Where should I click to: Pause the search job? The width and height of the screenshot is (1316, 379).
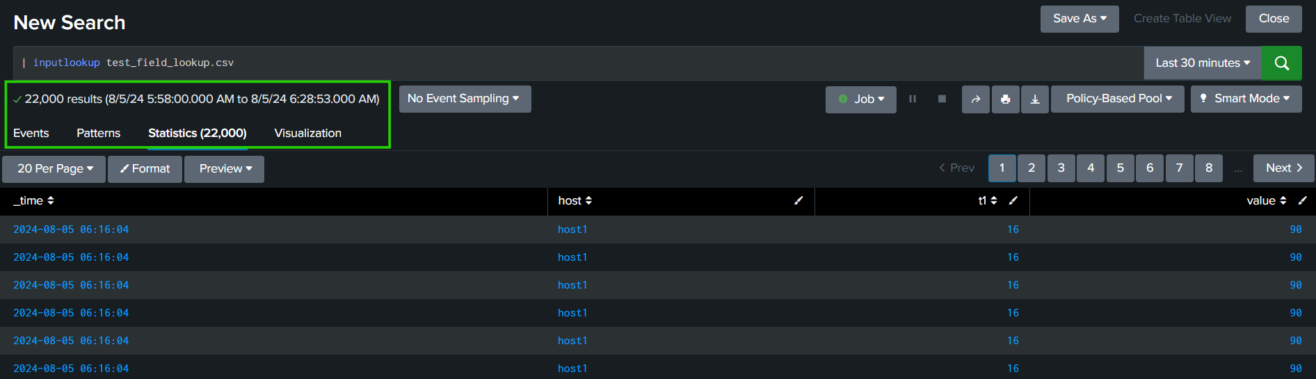pyautogui.click(x=913, y=99)
